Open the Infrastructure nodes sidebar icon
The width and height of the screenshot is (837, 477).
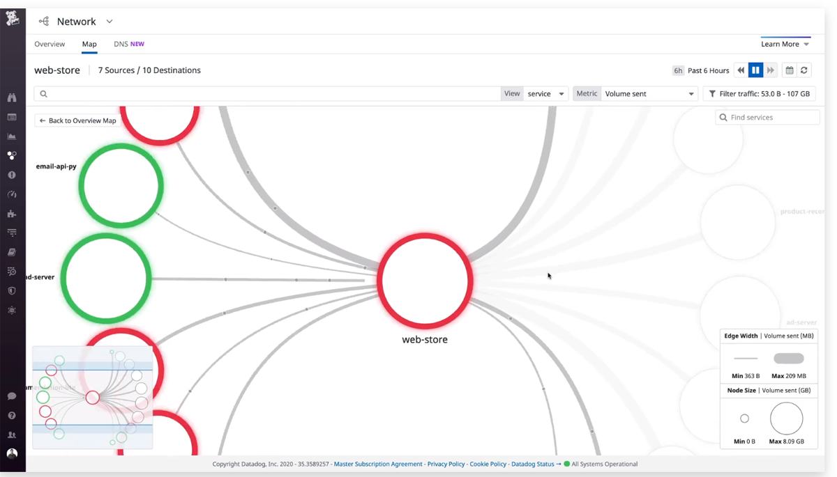[12, 156]
